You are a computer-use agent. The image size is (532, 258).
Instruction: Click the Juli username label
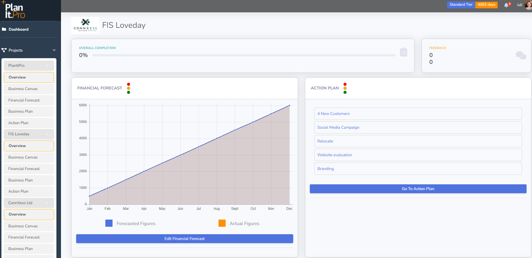[519, 5]
